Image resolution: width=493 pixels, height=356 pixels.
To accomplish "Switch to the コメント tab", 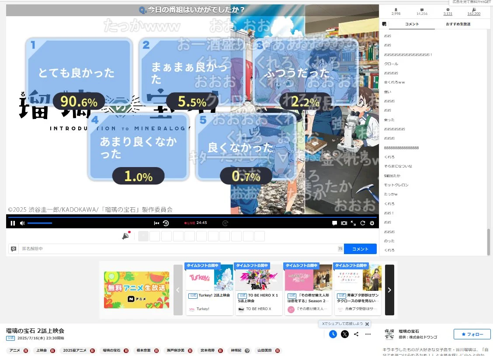I will point(412,24).
